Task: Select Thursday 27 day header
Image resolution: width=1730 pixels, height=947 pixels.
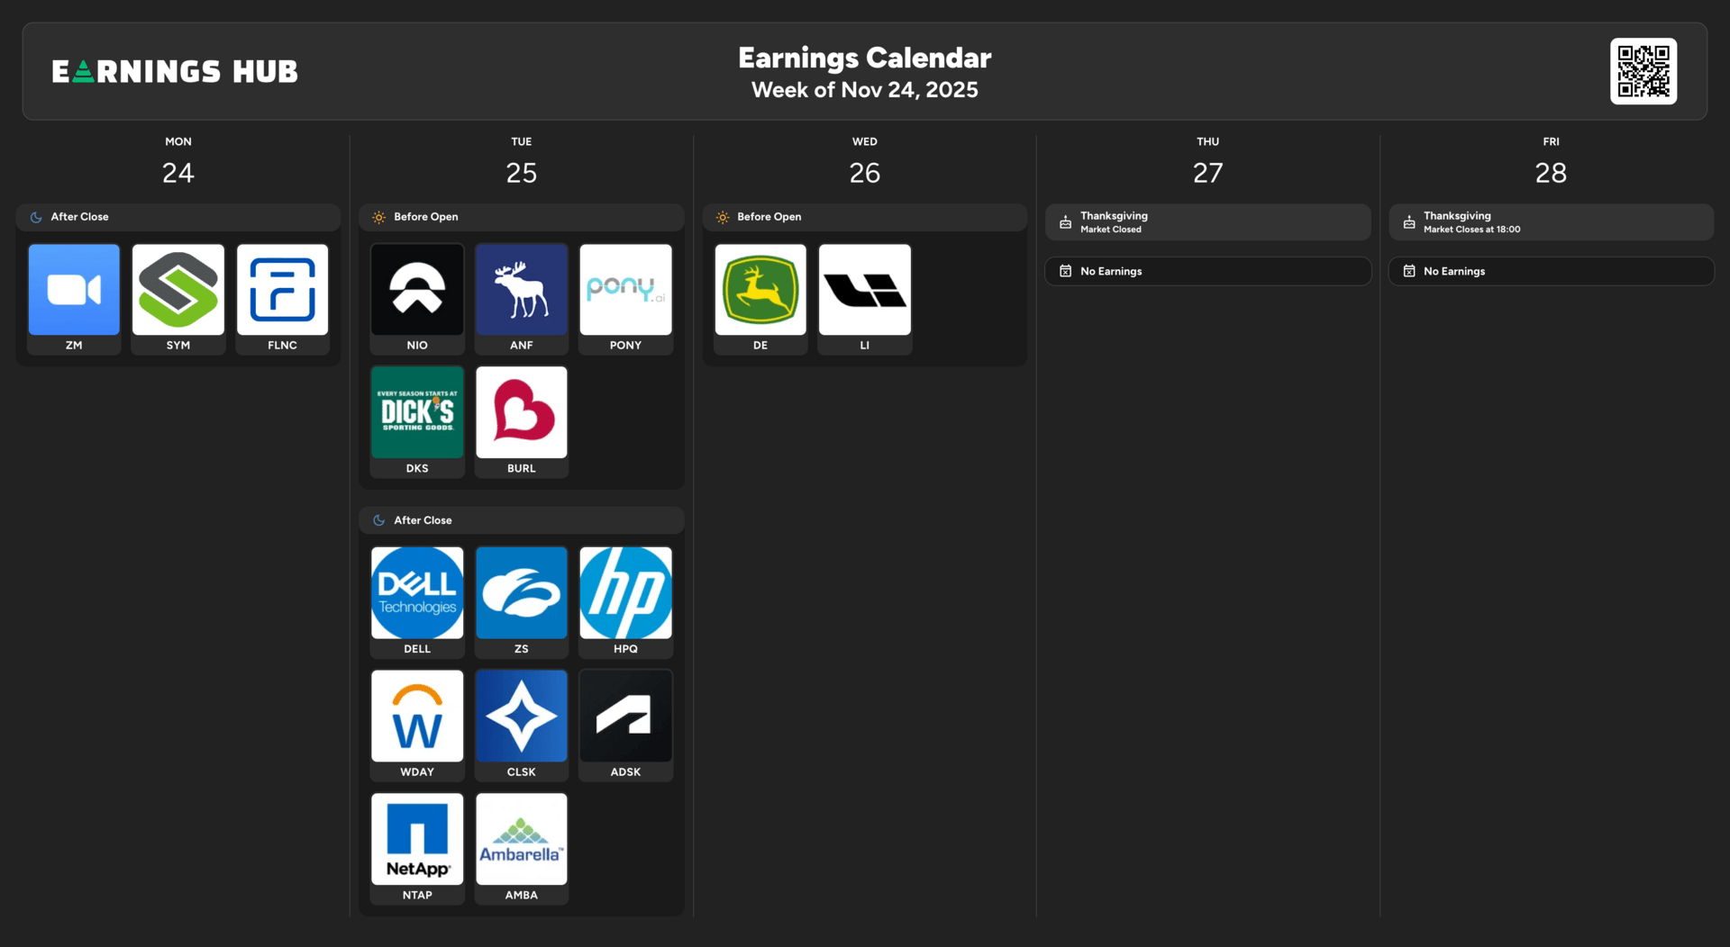Action: (x=1208, y=162)
